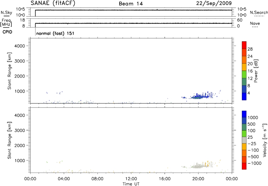Image resolution: width=268 pixels, height=186 pixels.
Task: Pick the yellow -25 to -100 Velocity segment
Action: (244, 147)
